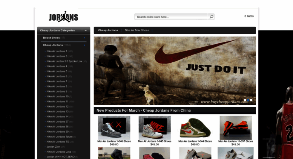The width and height of the screenshot is (293, 159).
Task: Open Jordan WHY NOT ZERO subcategory
Action: pyautogui.click(x=61, y=157)
